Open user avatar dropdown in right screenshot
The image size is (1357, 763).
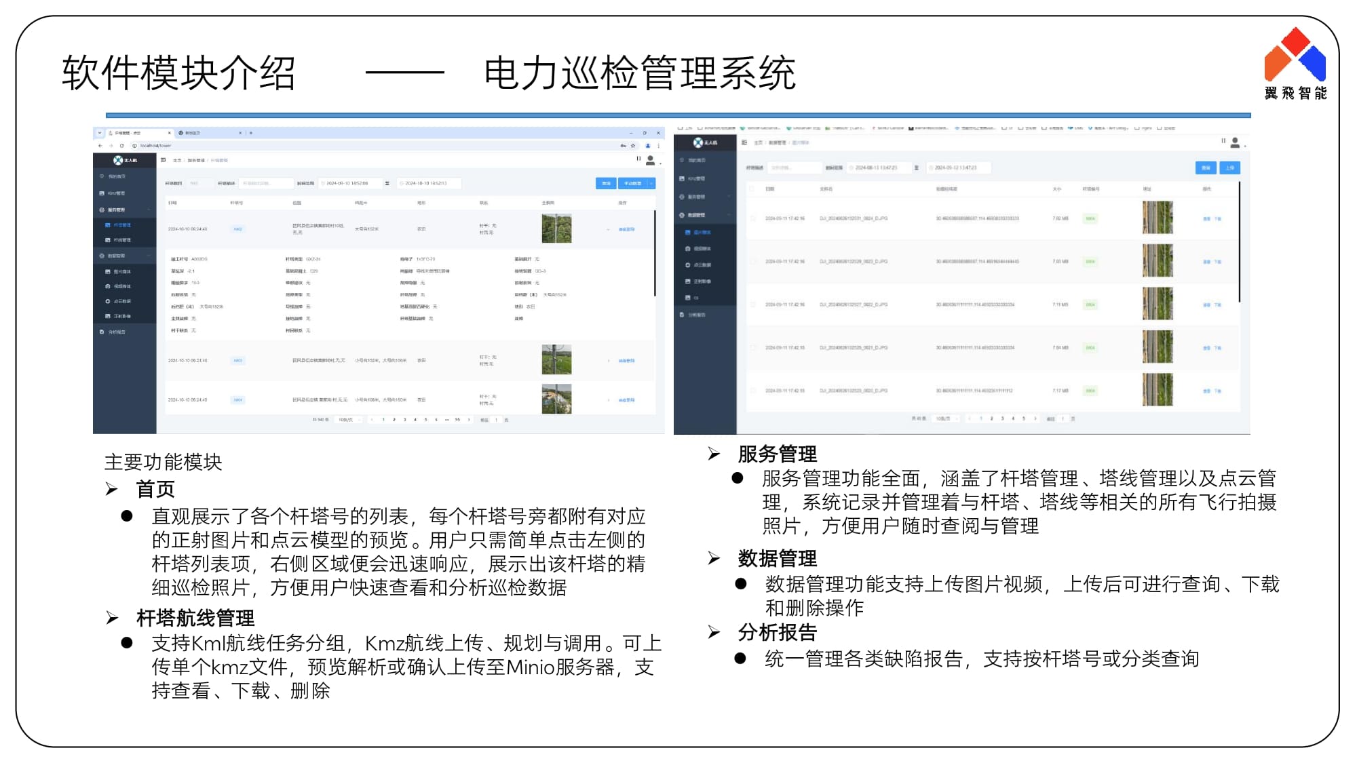(x=1236, y=143)
